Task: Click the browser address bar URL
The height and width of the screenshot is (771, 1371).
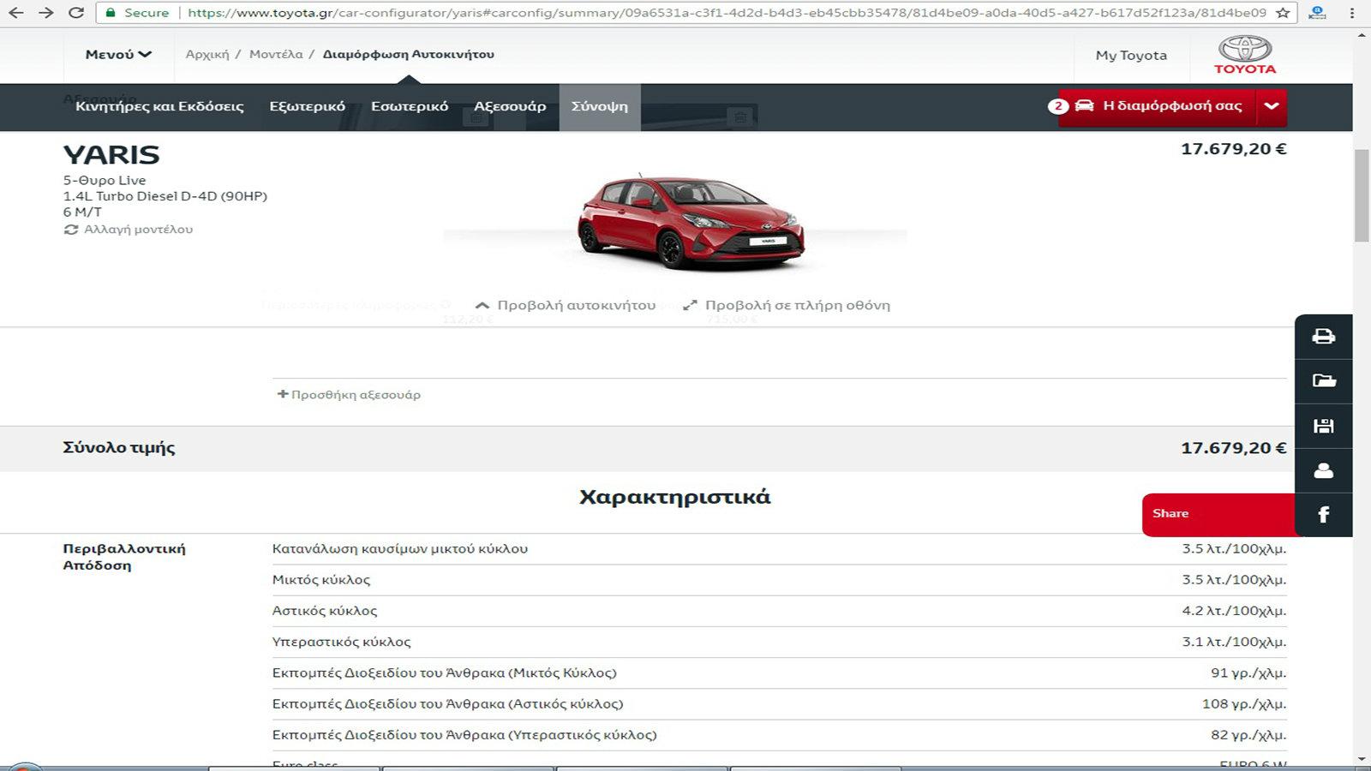Action: coord(727,13)
